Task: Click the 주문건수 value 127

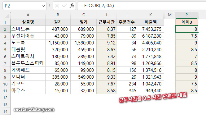Action: tap(127, 29)
